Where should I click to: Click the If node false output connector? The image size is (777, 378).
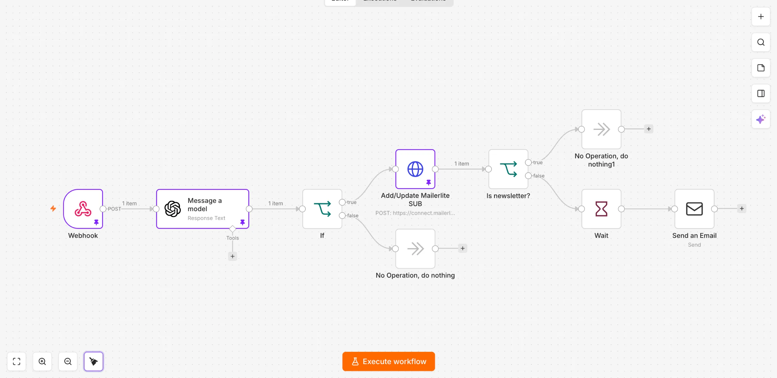342,216
